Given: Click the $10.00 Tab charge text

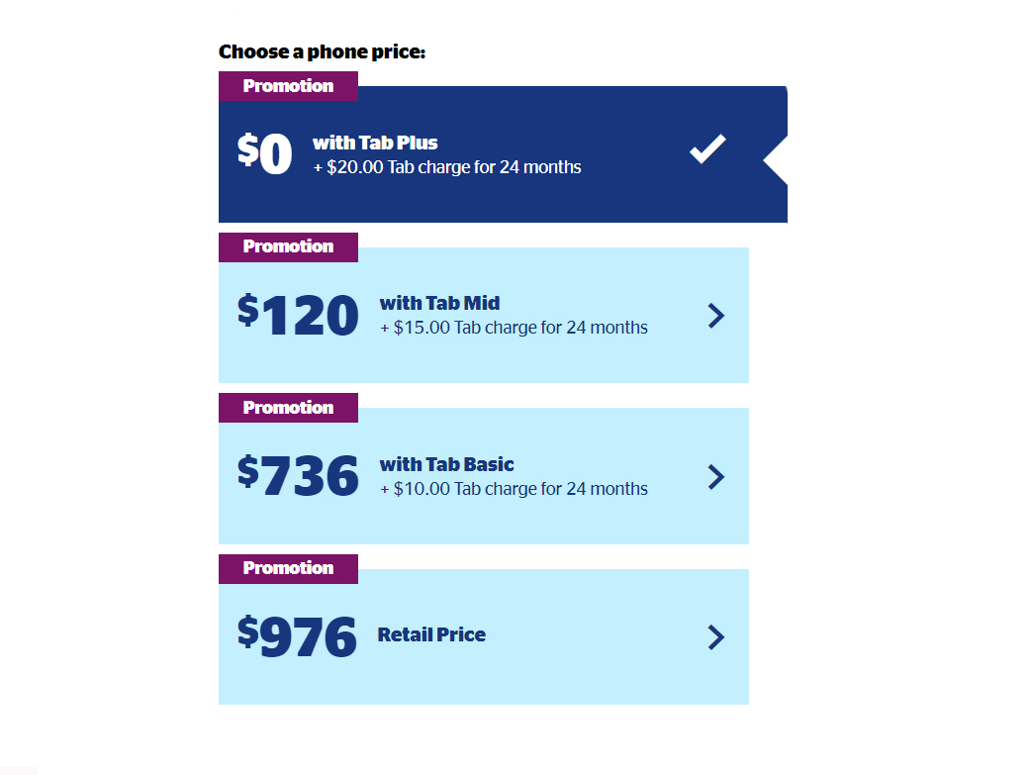Looking at the screenshot, I should point(514,489).
